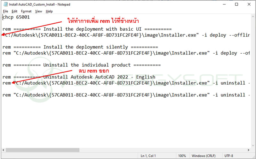Click the 'chcp 65001' line
This screenshot has height=159, width=256.
click(16, 17)
